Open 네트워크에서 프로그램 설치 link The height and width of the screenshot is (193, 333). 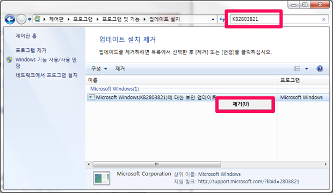(x=46, y=75)
